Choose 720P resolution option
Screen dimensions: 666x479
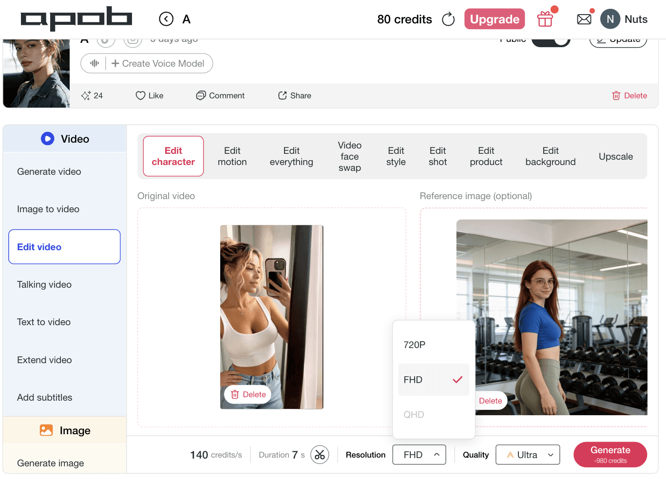coord(434,345)
